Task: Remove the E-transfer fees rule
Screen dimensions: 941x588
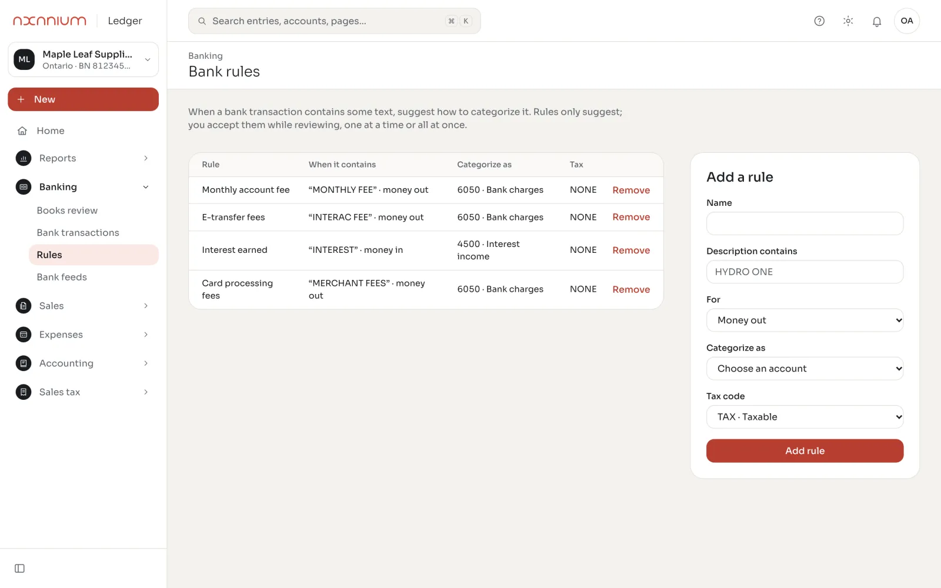Action: point(631,217)
